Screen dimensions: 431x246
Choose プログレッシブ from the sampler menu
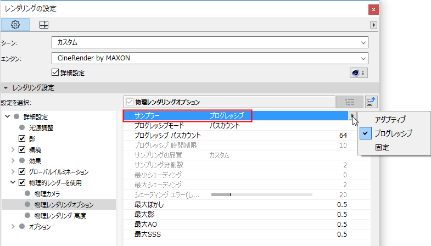[394, 133]
